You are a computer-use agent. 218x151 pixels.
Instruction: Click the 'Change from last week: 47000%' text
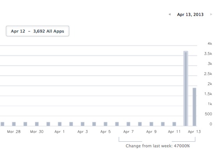(158, 146)
